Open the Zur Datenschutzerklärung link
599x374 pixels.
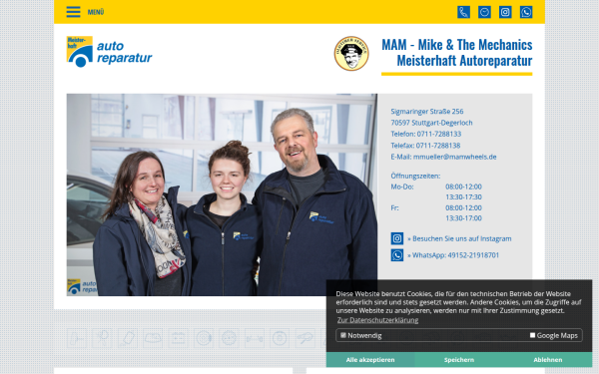[x=377, y=320]
